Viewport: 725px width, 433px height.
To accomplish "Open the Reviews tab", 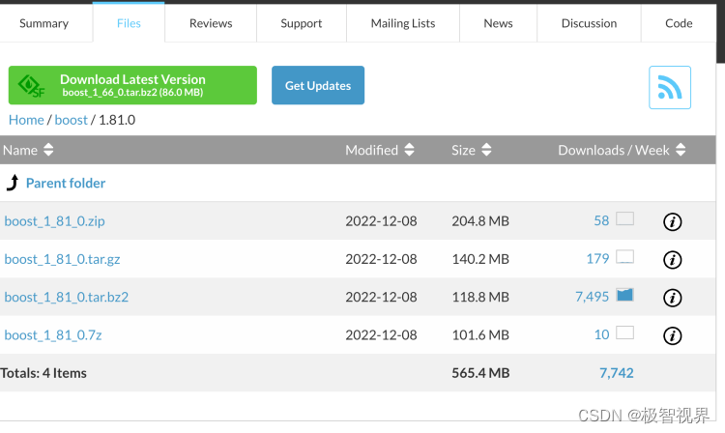I will (x=211, y=23).
